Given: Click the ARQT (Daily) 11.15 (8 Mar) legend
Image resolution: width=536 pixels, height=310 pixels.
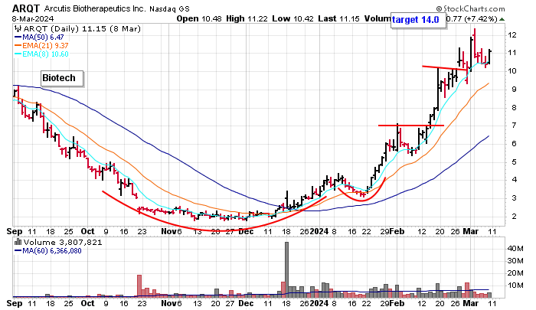Looking at the screenshot, I should click(82, 29).
